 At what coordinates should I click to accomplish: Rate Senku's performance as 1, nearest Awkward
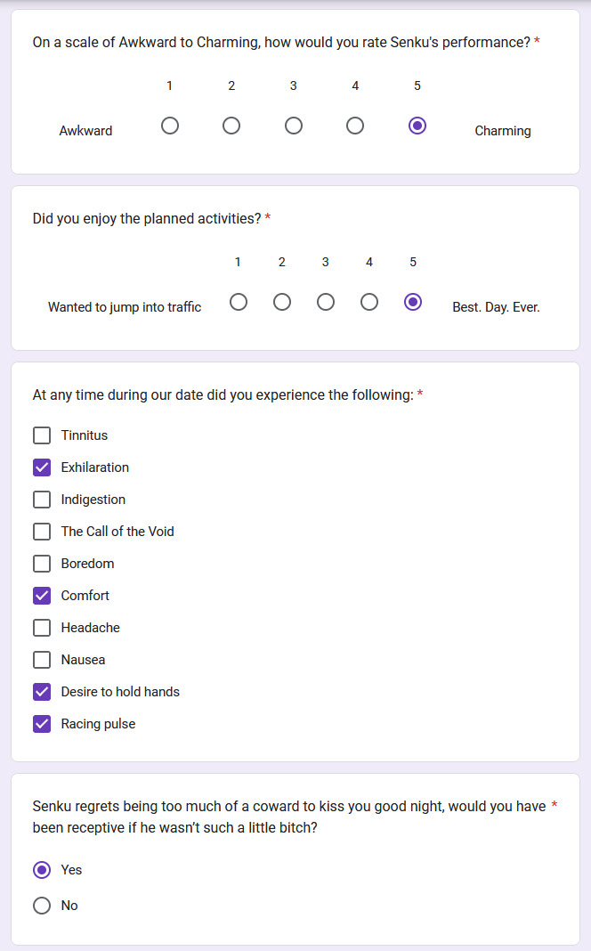click(x=170, y=126)
